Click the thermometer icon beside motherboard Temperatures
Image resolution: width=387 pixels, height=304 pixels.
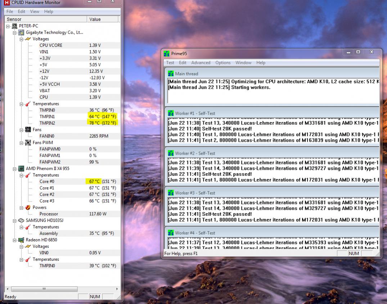coord(28,104)
